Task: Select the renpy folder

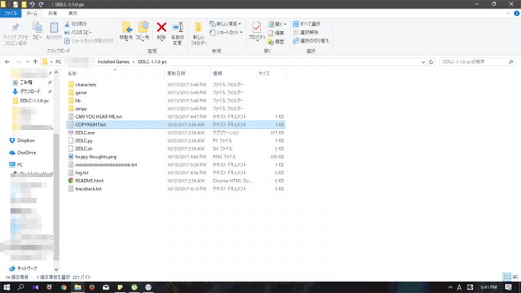Action: point(81,109)
